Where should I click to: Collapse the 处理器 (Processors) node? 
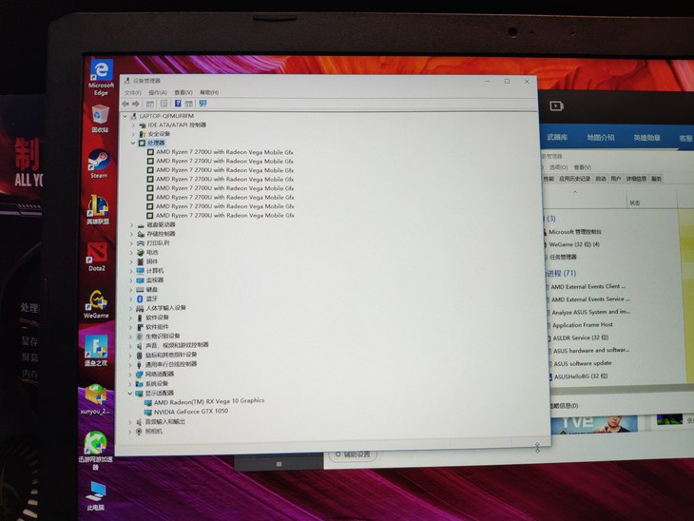pos(133,143)
